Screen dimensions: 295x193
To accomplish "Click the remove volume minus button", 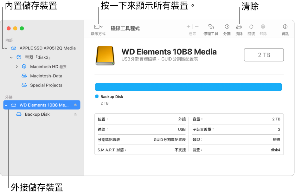I will tap(197, 27).
